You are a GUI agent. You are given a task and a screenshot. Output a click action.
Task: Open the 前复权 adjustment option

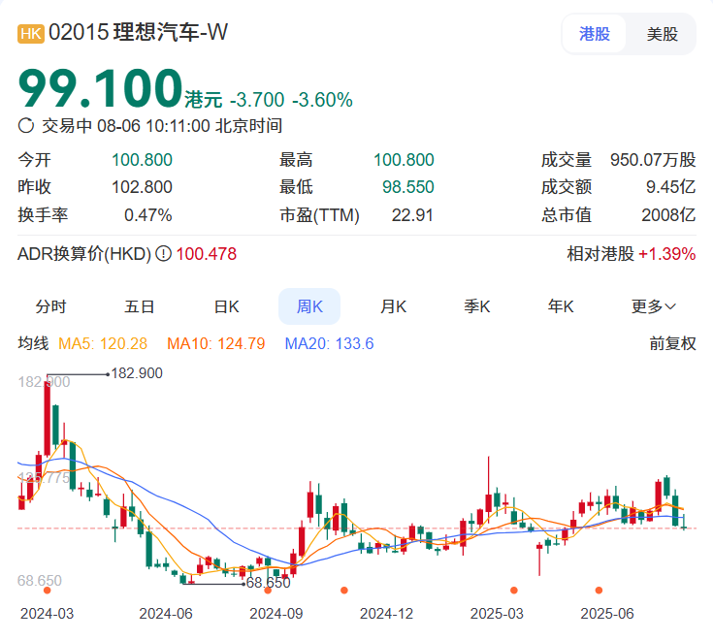[x=672, y=343]
